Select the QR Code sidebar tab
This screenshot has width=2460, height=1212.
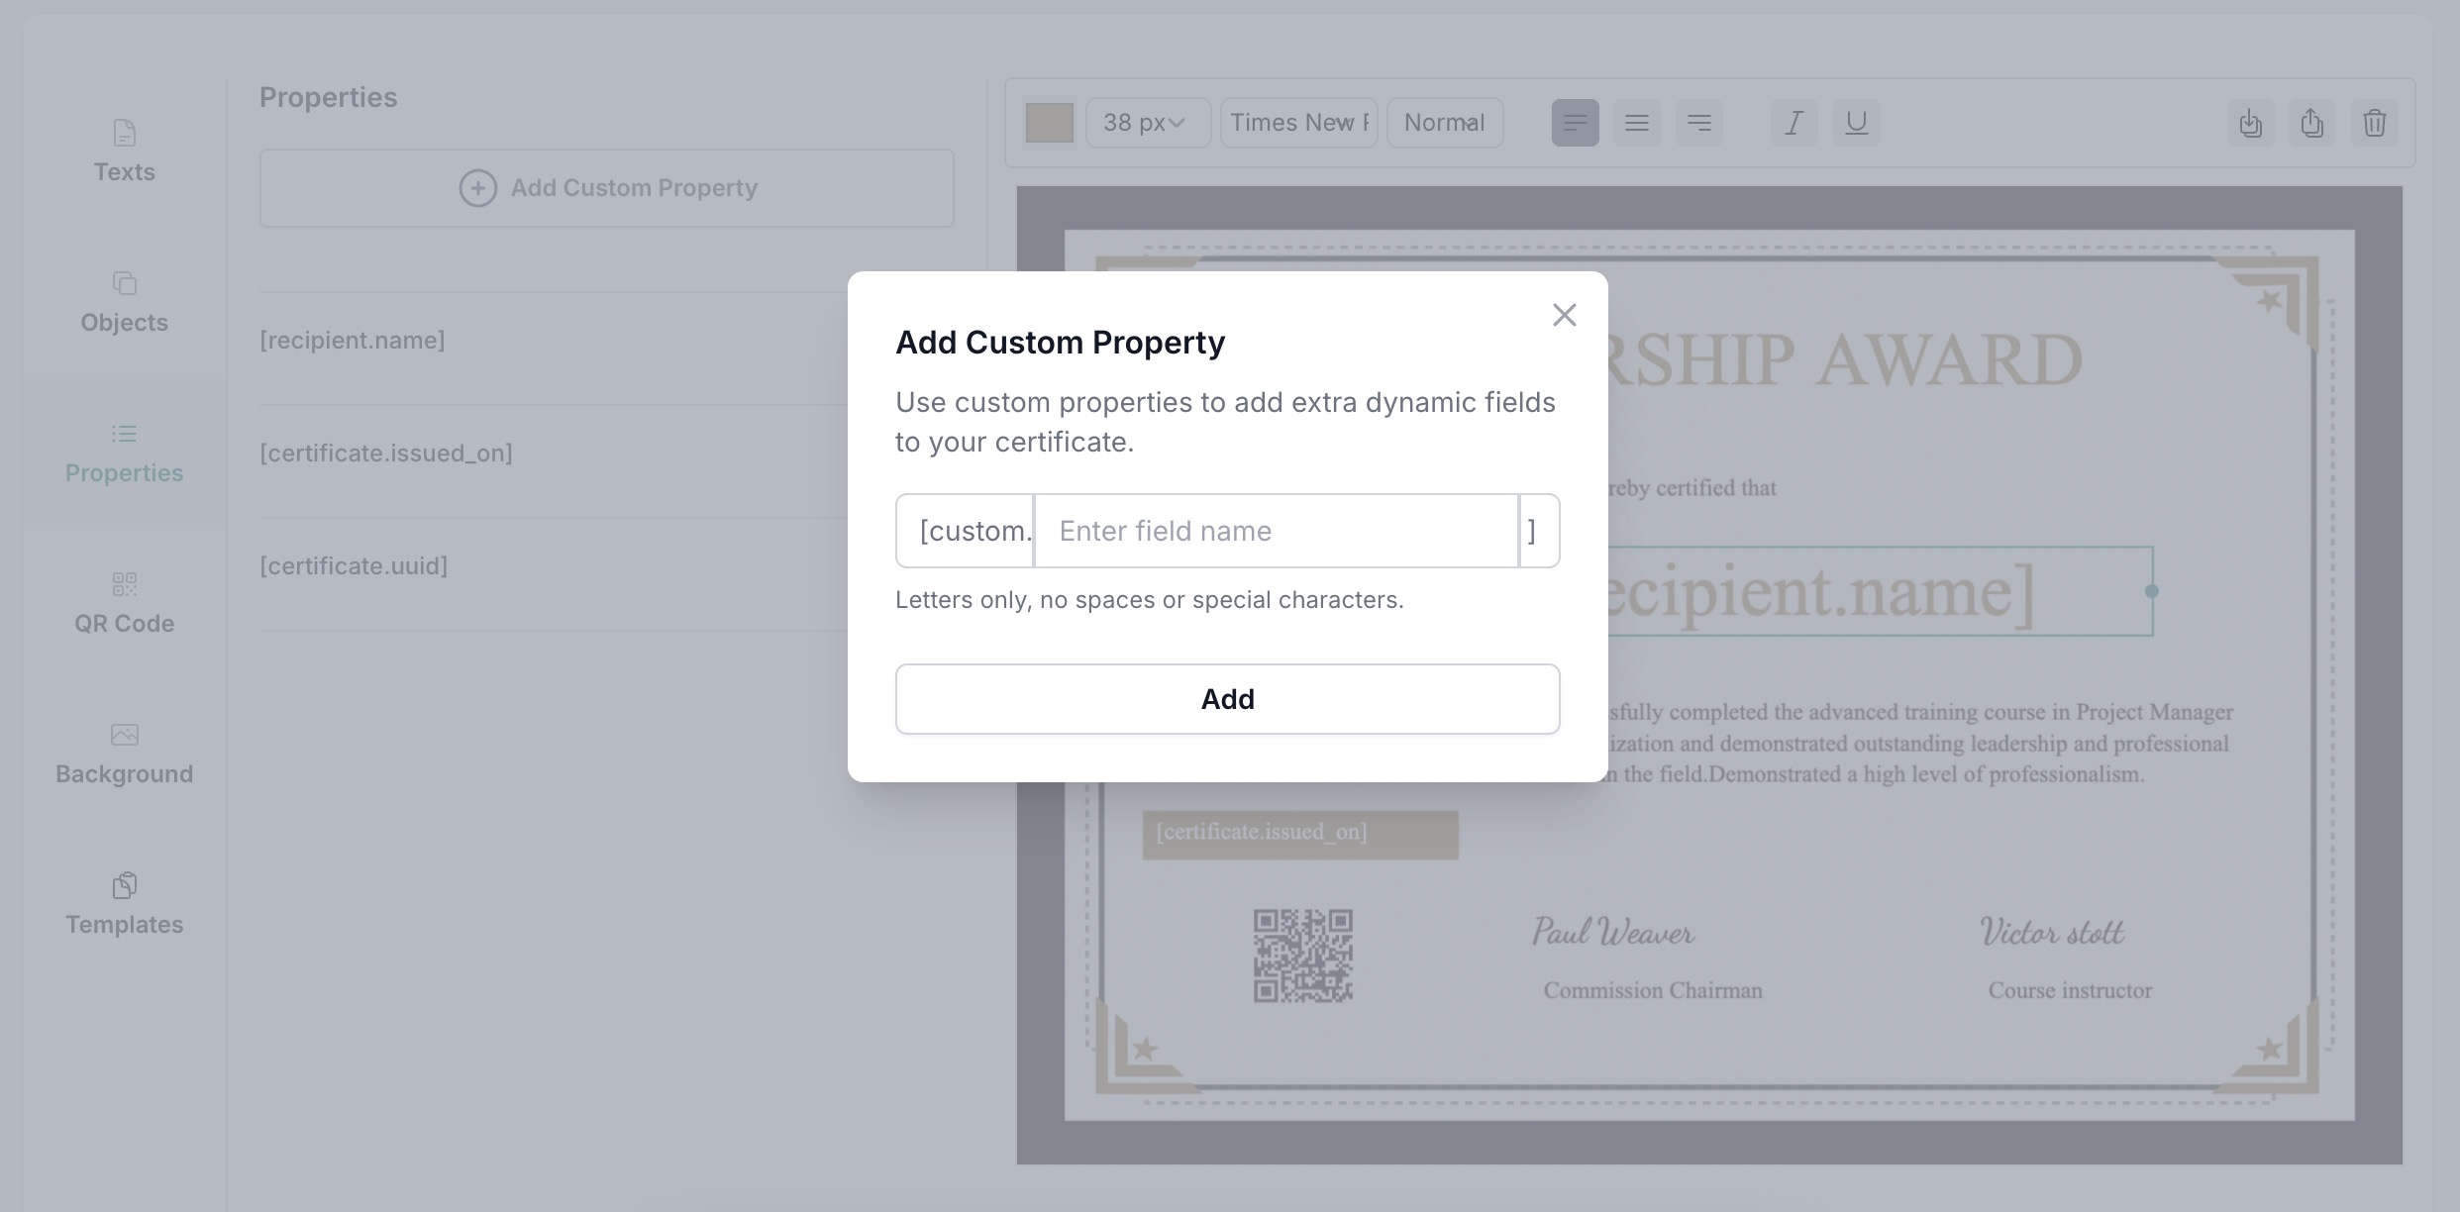tap(124, 603)
